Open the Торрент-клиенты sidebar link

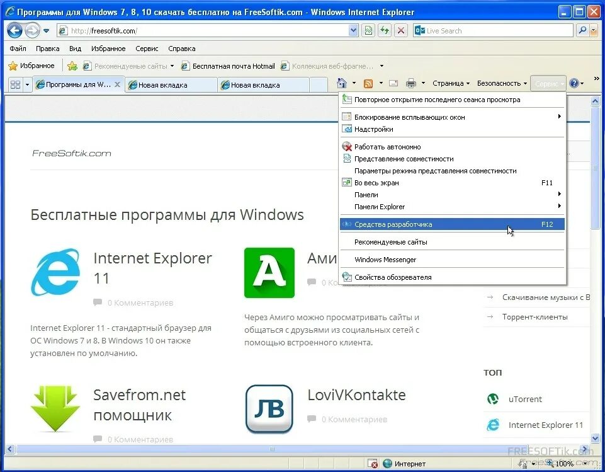click(534, 317)
